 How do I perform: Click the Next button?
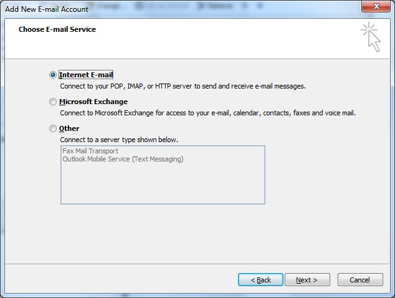307,280
